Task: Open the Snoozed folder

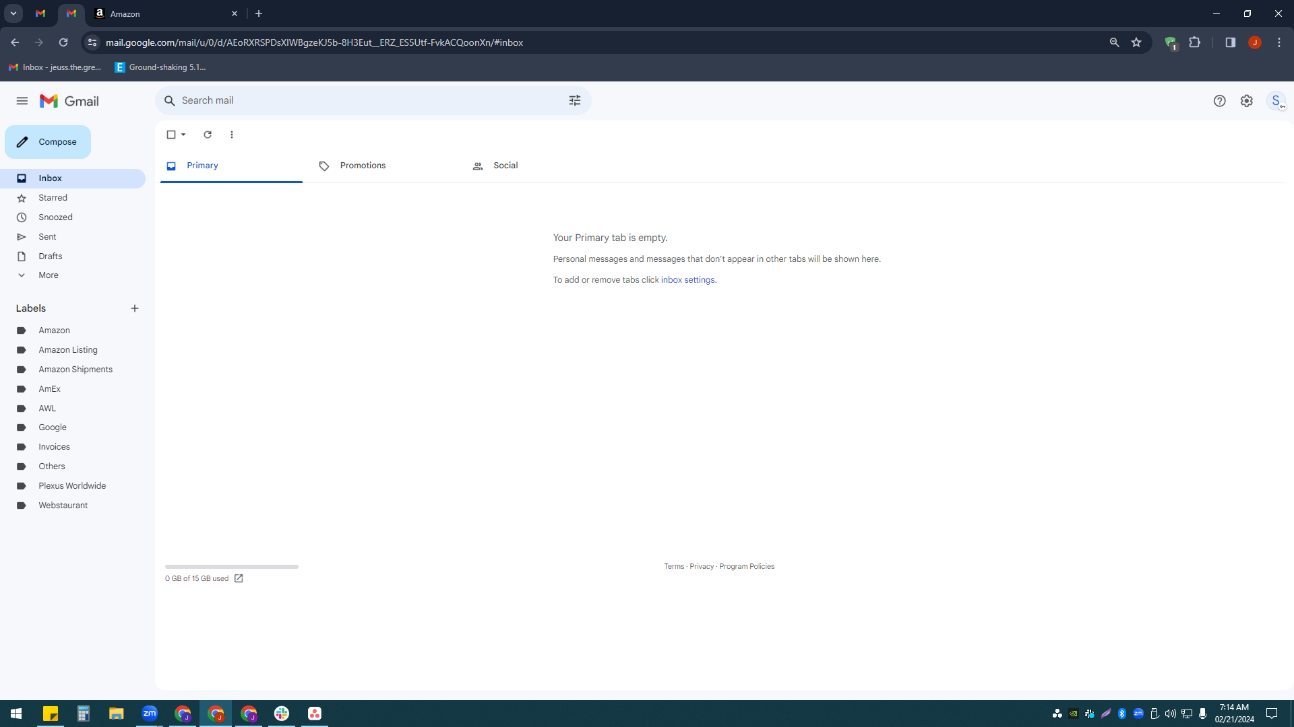Action: click(x=73, y=217)
